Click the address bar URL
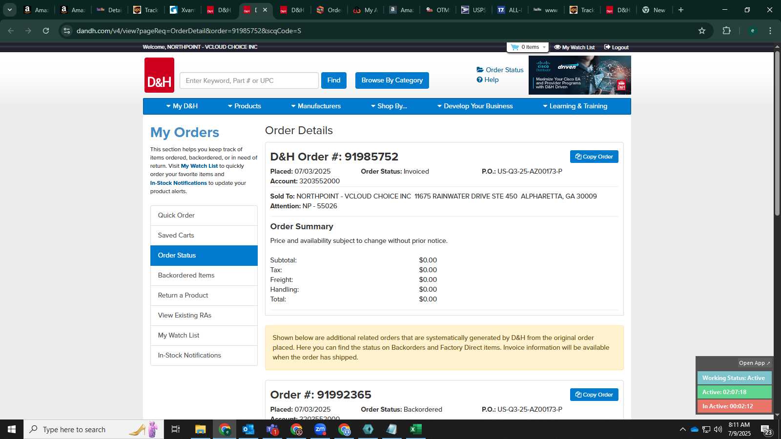The image size is (781, 439). pyautogui.click(x=189, y=31)
